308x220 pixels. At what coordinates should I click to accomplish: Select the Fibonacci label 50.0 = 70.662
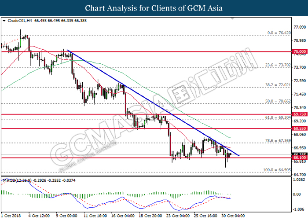[x=278, y=101]
